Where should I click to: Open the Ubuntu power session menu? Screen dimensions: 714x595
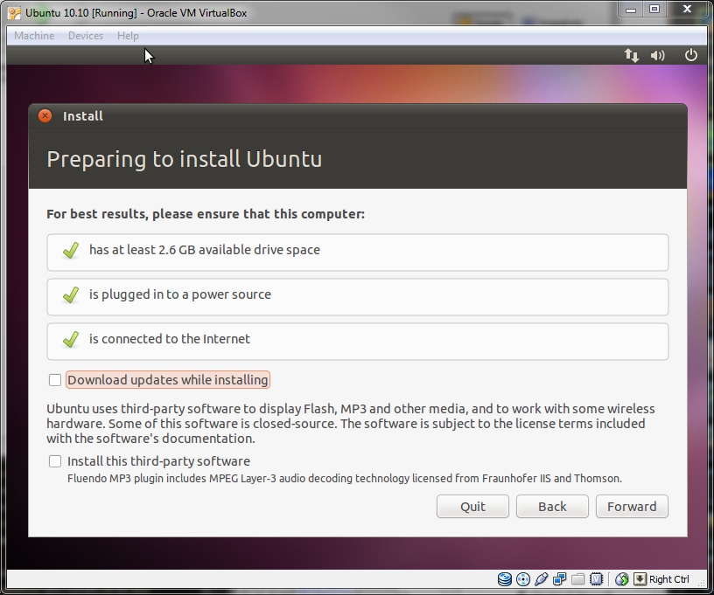(690, 55)
